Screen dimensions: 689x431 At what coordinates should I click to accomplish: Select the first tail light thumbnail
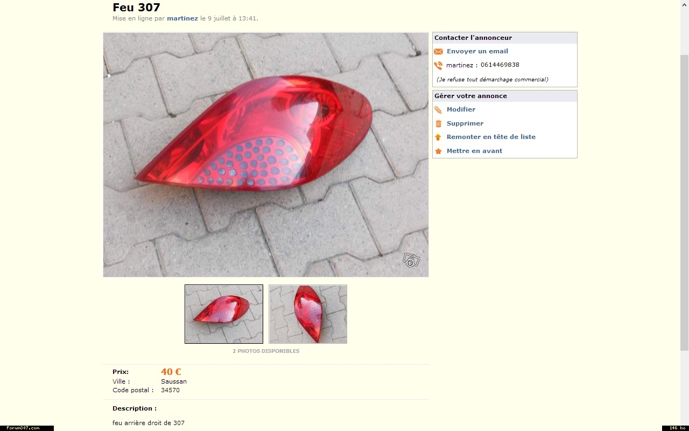pos(224,314)
